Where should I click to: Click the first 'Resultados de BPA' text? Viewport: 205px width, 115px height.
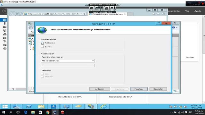(70, 97)
